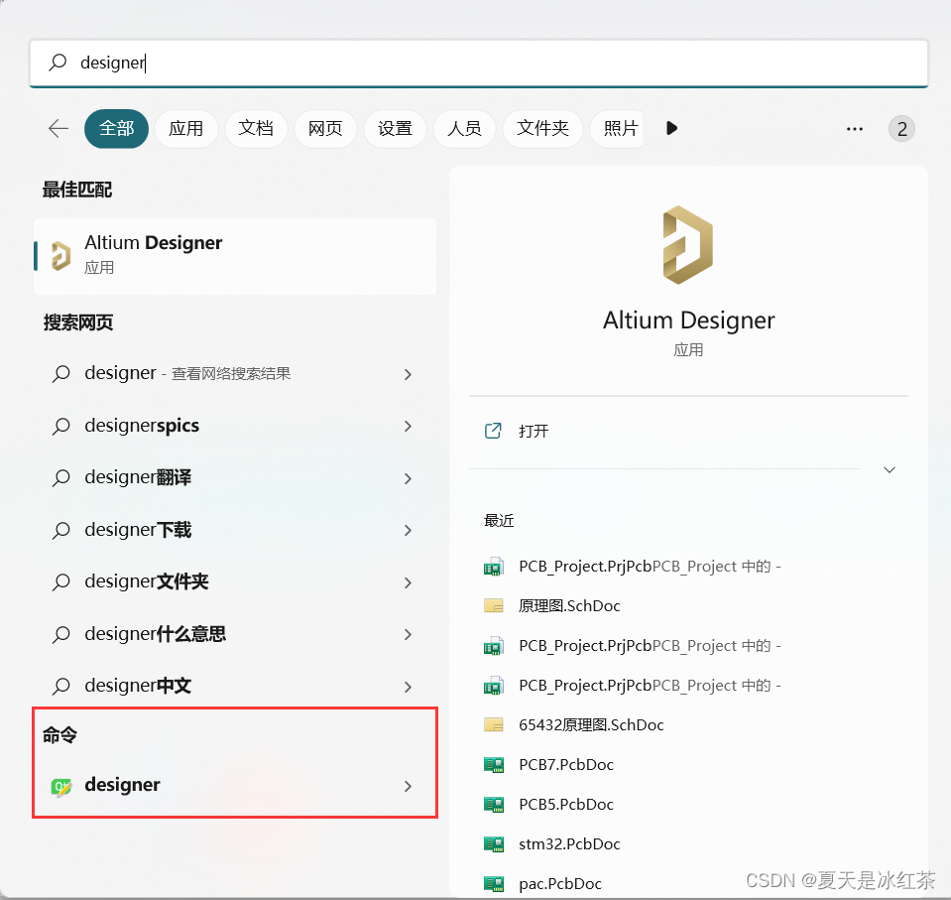The width and height of the screenshot is (951, 900).
Task: Search web for designer文件夹
Action: [x=235, y=582]
